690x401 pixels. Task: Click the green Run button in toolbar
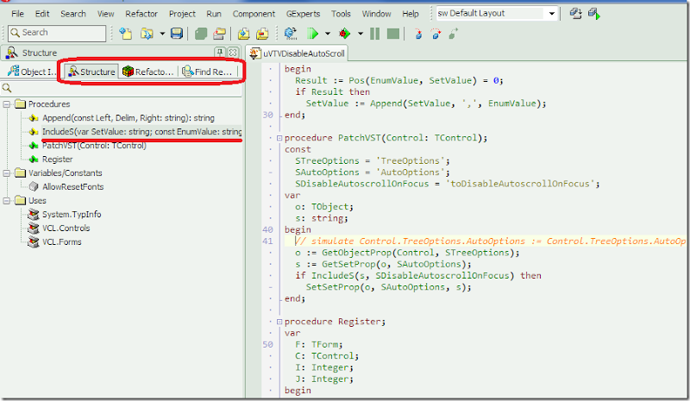tap(312, 34)
